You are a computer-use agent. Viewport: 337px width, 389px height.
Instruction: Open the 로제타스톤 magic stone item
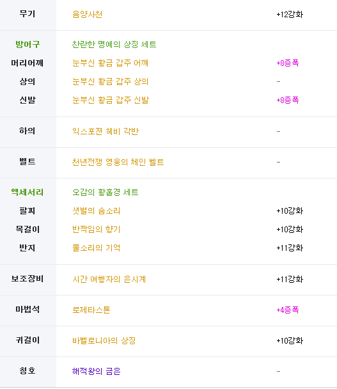click(91, 310)
